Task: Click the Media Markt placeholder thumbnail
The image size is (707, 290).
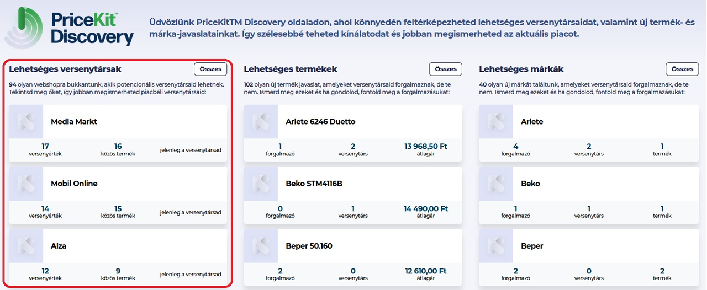Action: (26, 121)
